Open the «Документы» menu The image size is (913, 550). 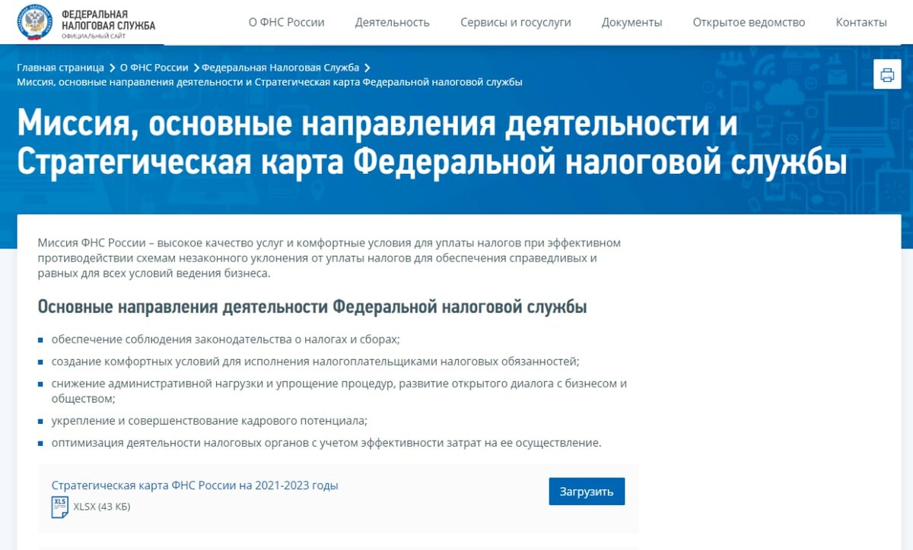(x=631, y=22)
